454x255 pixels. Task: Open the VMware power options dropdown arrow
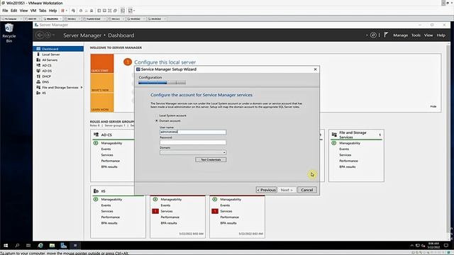(66, 11)
